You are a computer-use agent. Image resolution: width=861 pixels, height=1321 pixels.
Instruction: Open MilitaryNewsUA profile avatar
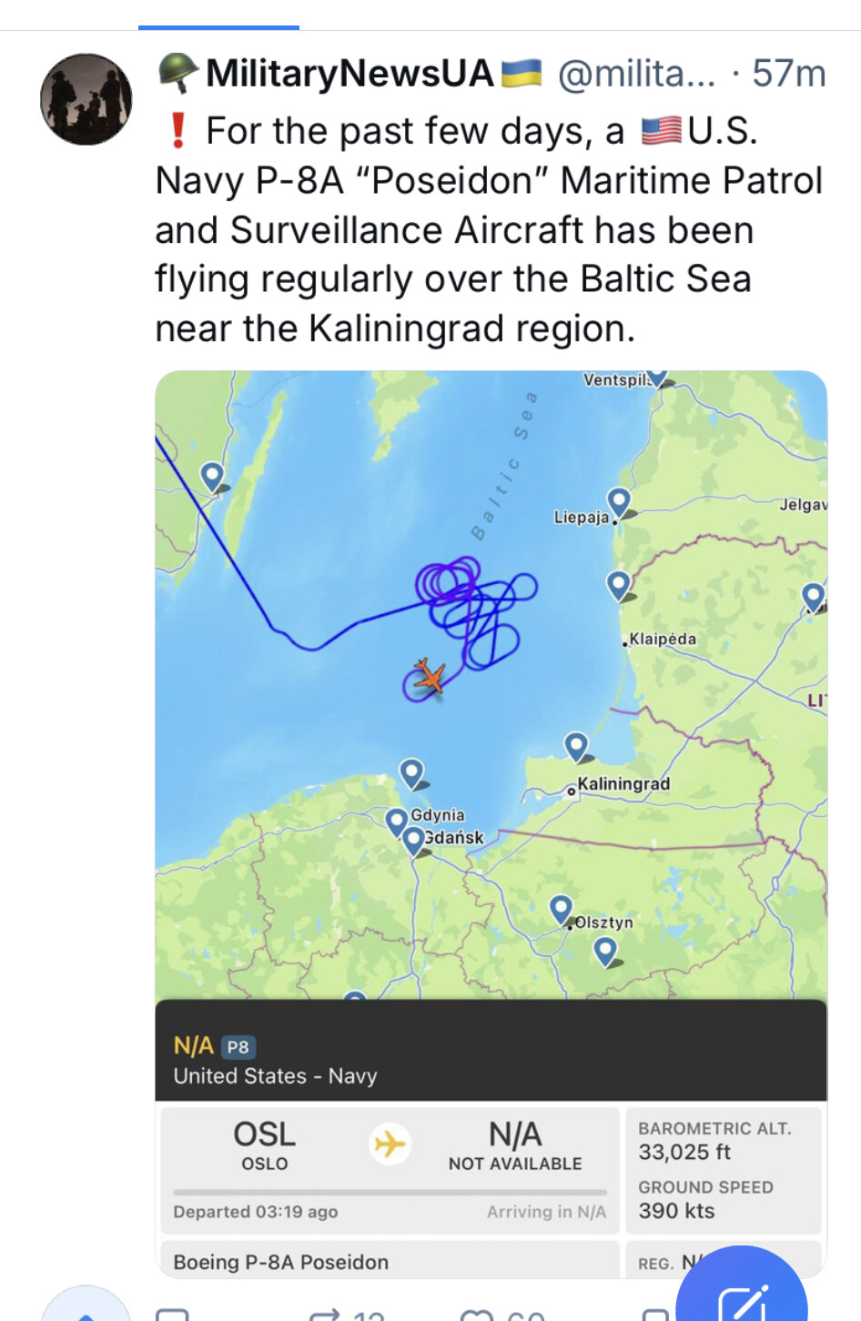pyautogui.click(x=86, y=99)
